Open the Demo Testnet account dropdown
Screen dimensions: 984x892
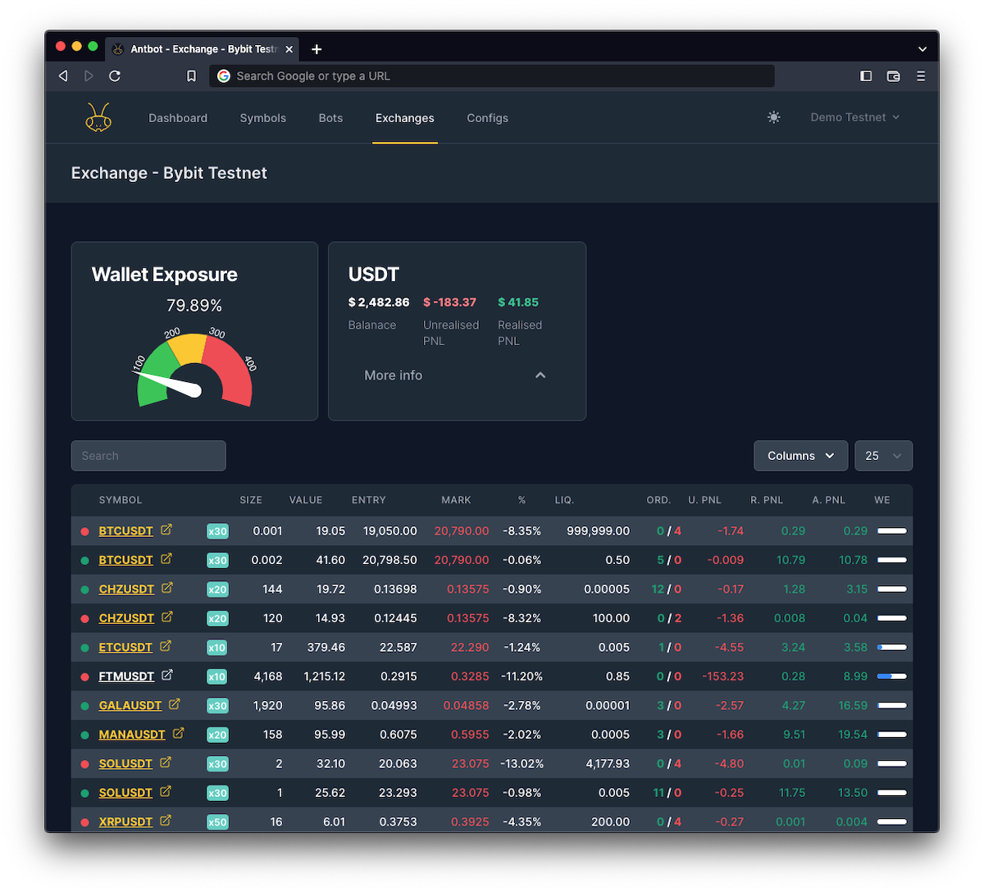click(x=854, y=117)
